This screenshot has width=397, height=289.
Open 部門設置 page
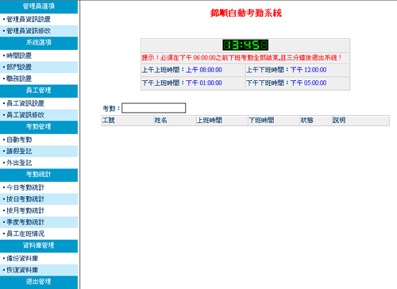click(19, 67)
